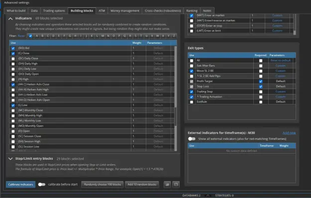Screen dimensions: 311x198
Task: Check the All exit types Use checkbox
Action: 192,61
